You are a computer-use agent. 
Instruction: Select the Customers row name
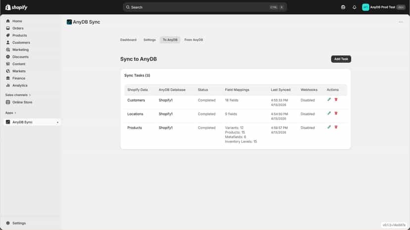click(x=136, y=100)
